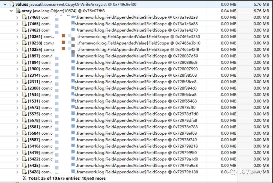Image resolution: width=273 pixels, height=183 pixels.
Task: Click the object icon for entry [2311]
Action: (24, 82)
